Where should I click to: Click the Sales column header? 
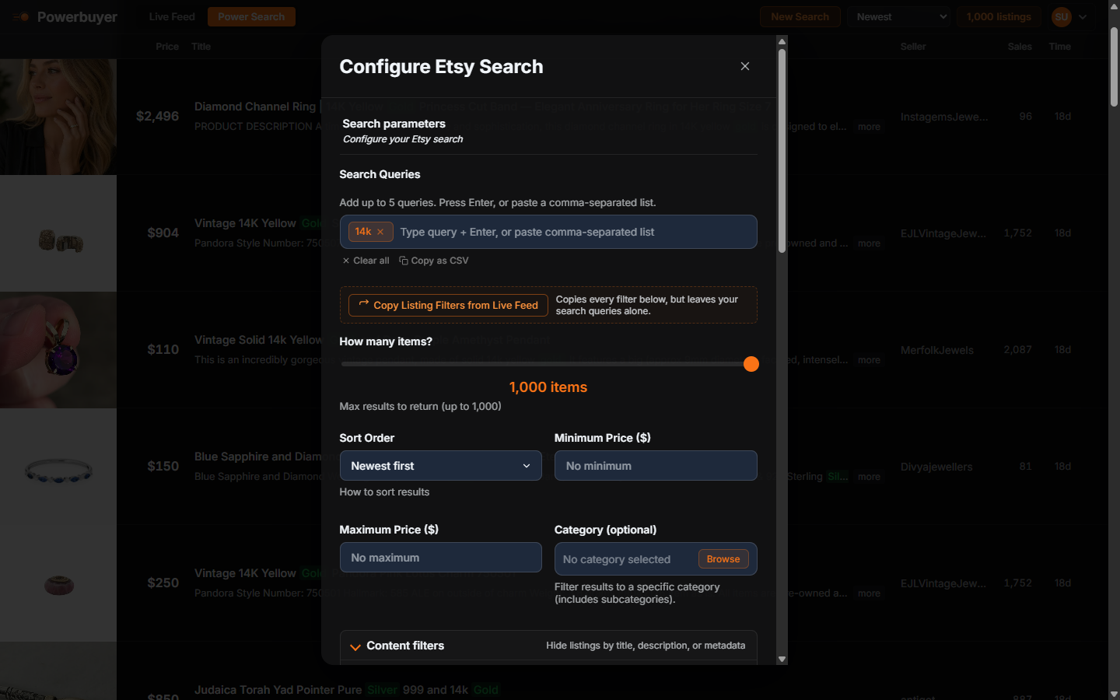tap(1020, 47)
